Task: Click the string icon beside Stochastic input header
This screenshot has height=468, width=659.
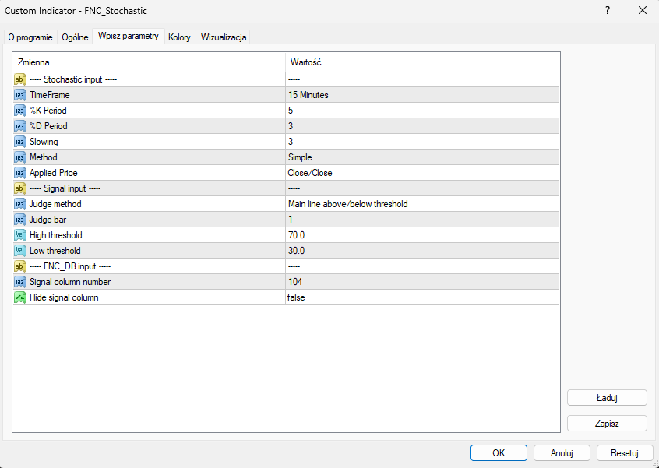Action: 20,79
